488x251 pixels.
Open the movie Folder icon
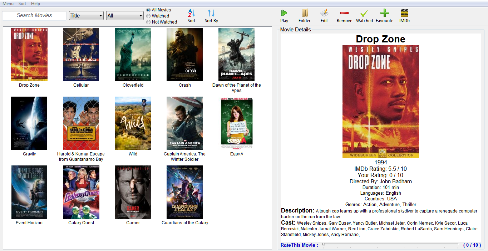pyautogui.click(x=305, y=13)
